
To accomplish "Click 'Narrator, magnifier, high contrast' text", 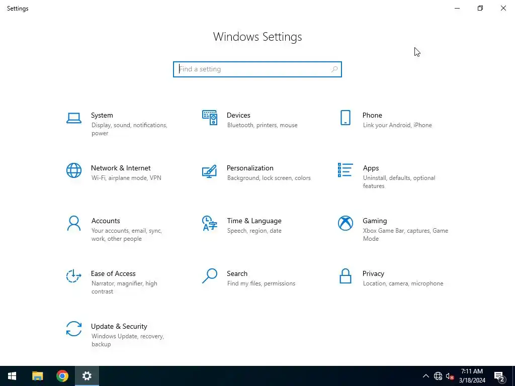I will point(124,287).
